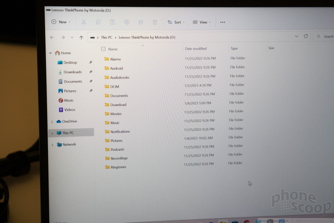Go up one folder level
The width and height of the screenshot is (334, 223).
(81, 38)
